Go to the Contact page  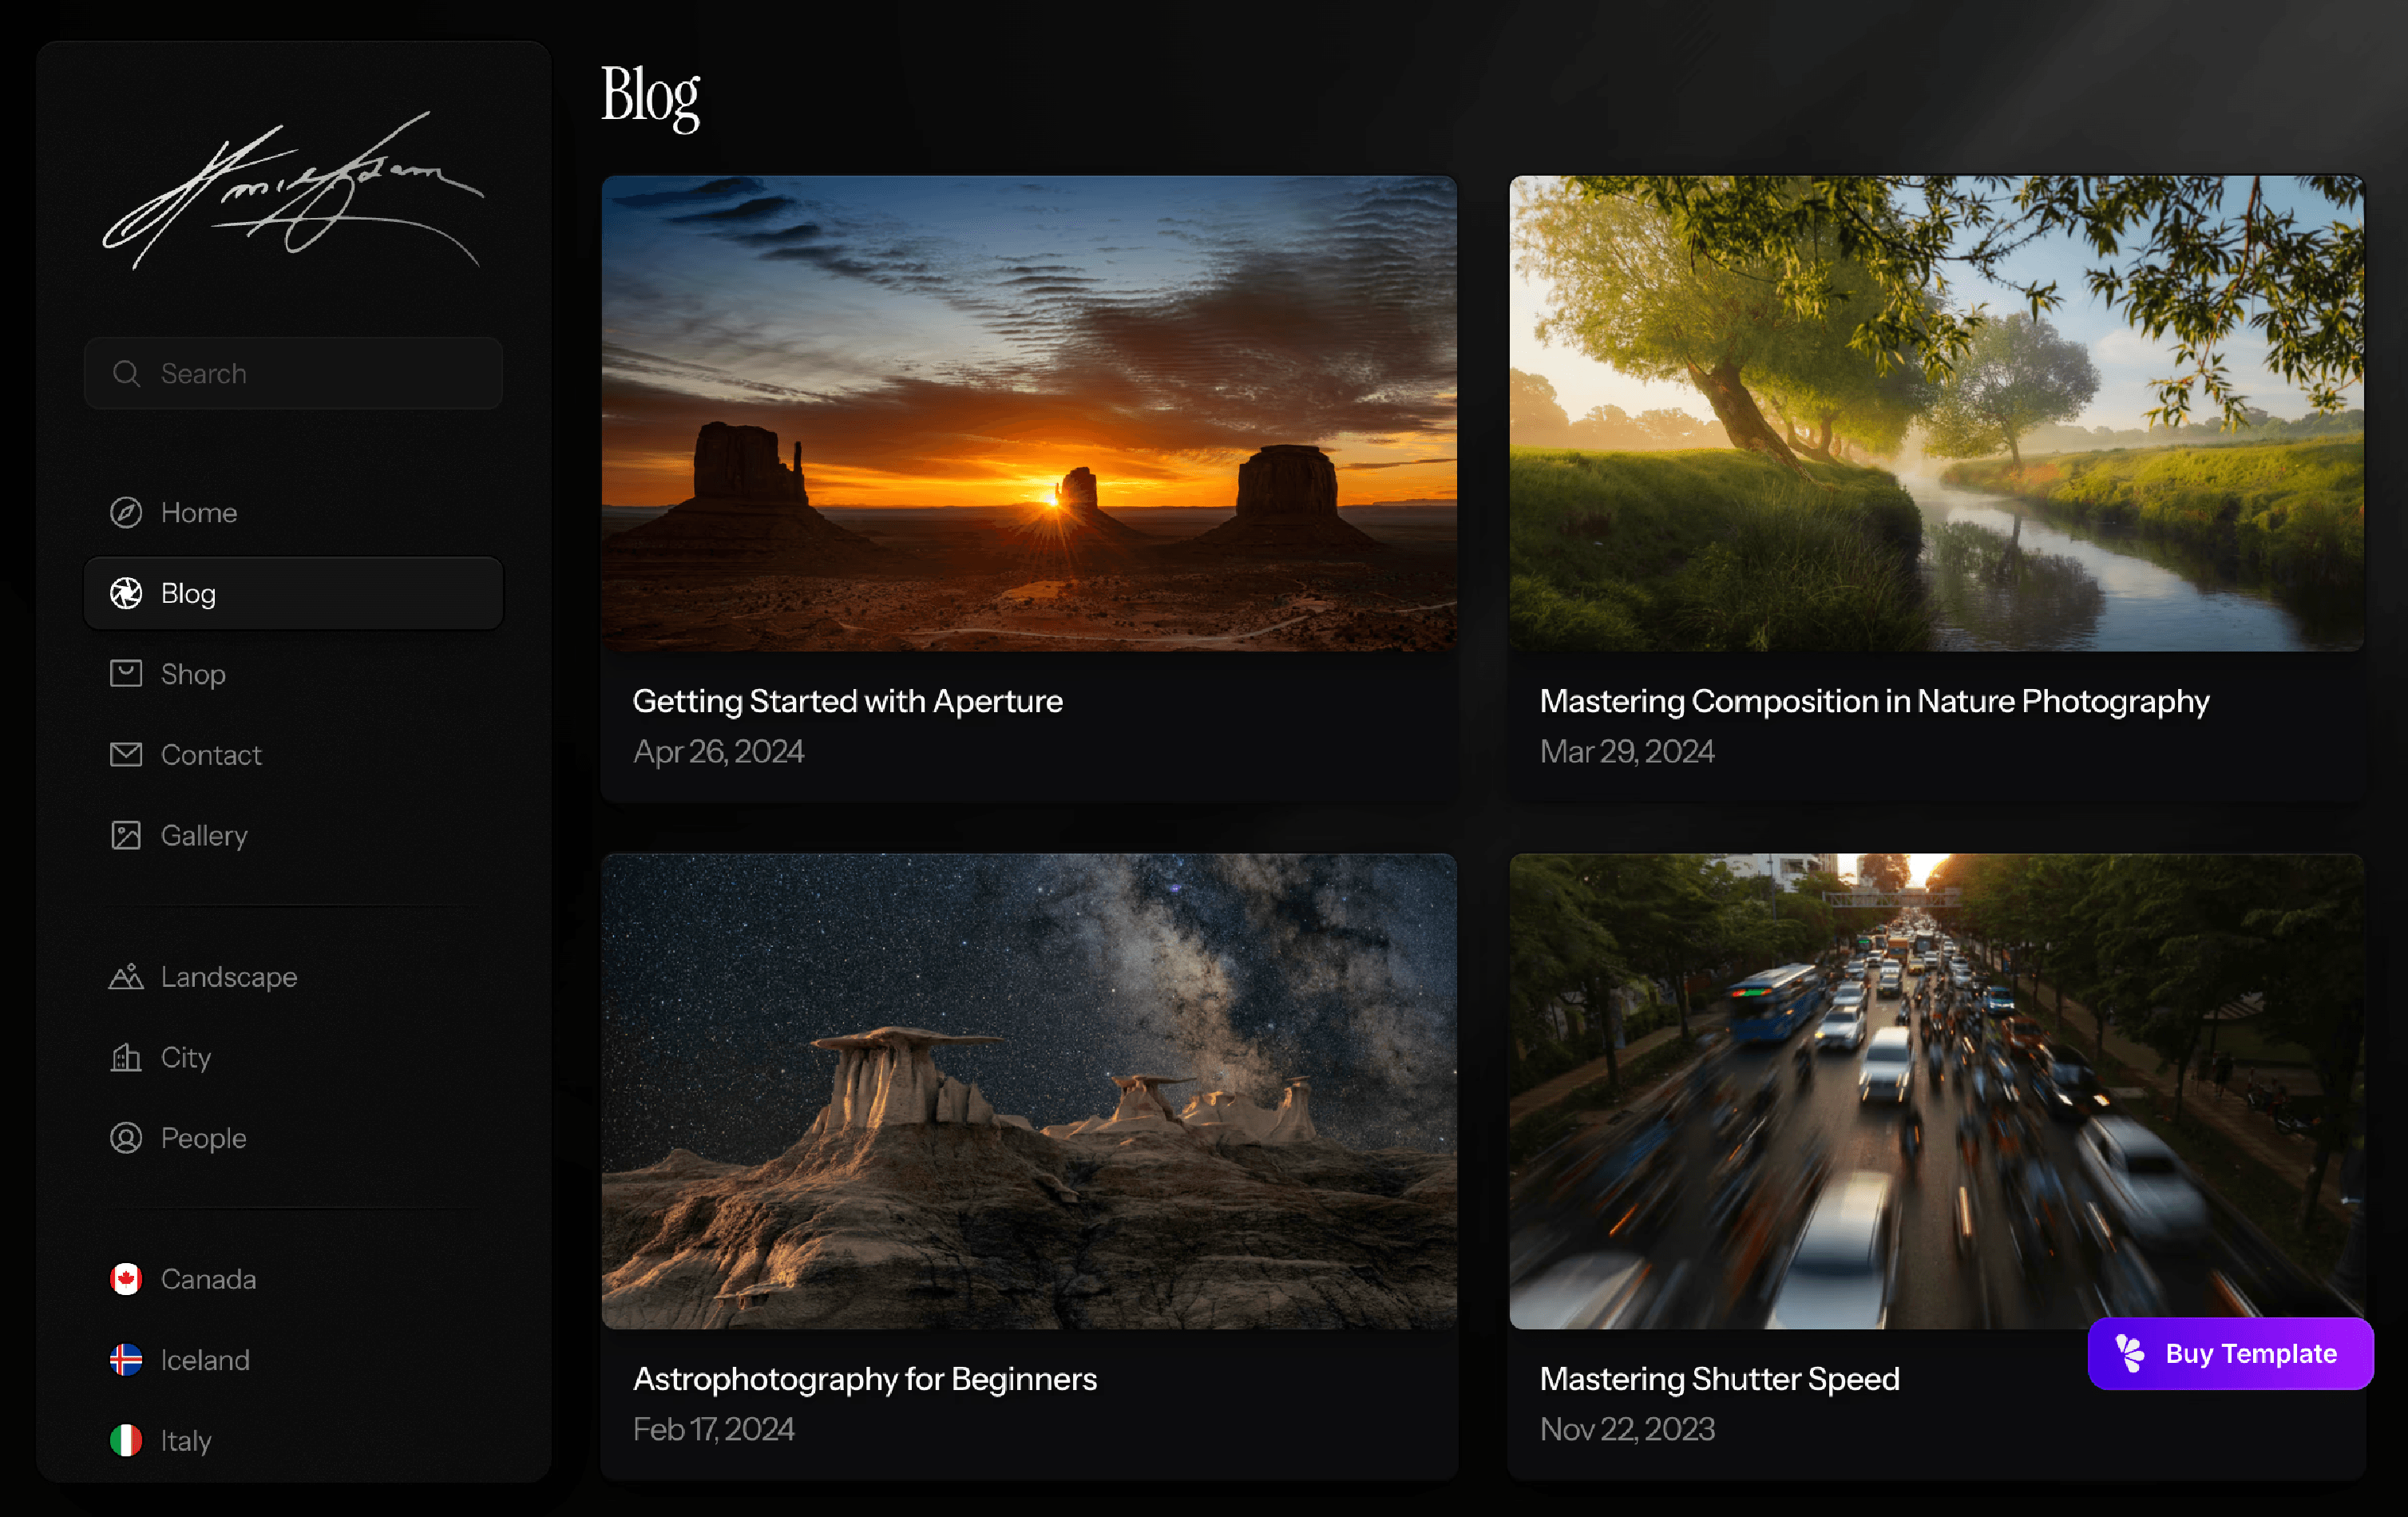[211, 754]
